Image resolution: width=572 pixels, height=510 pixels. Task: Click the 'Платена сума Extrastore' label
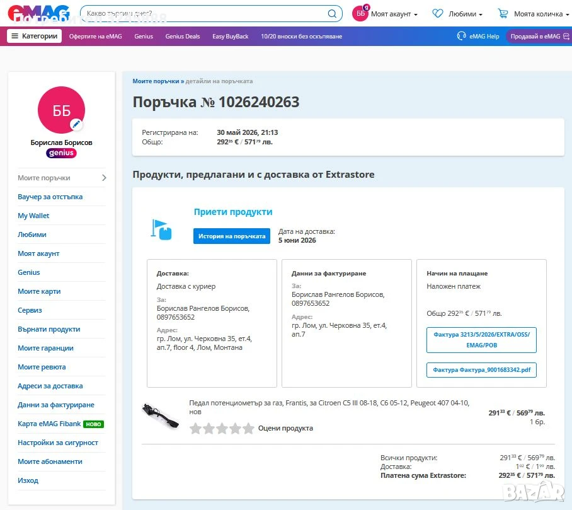click(x=423, y=476)
